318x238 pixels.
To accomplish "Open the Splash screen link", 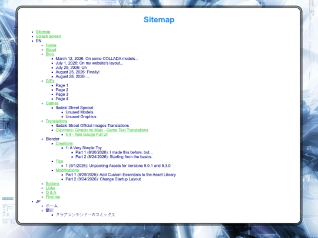I will click(48, 36).
